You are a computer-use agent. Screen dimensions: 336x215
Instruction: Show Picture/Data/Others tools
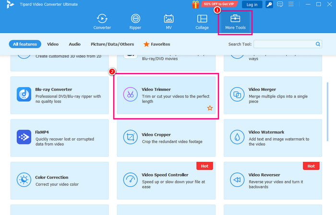(112, 44)
